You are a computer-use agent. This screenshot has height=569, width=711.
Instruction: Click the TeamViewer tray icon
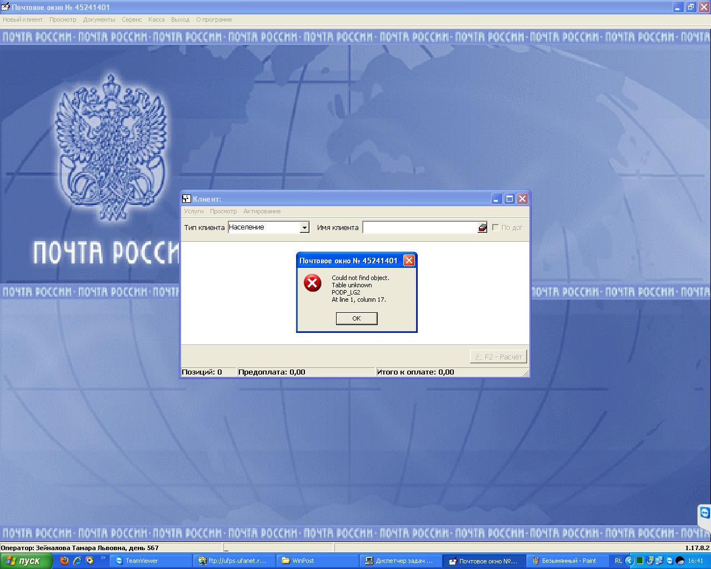(x=669, y=561)
